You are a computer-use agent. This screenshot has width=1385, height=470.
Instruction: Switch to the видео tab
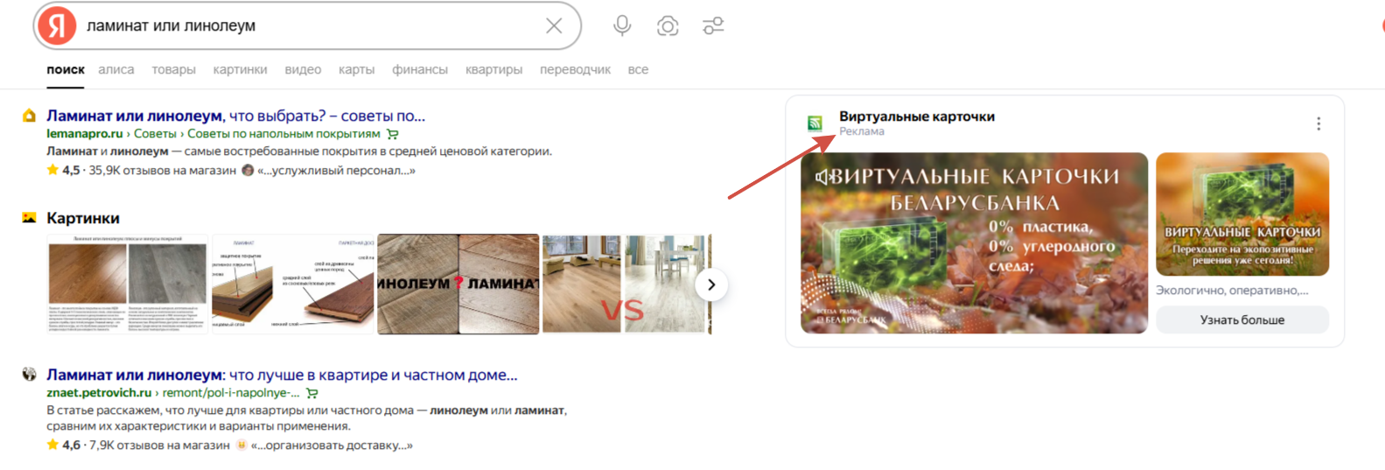point(303,69)
